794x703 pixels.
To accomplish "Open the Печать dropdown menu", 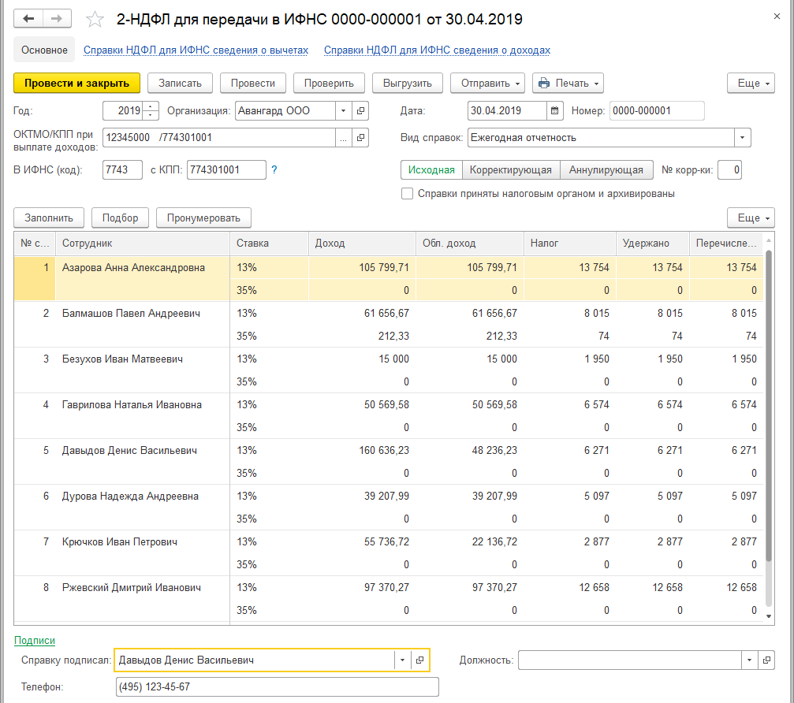I will pos(568,84).
